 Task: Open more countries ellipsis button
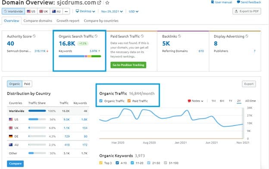click(x=66, y=12)
